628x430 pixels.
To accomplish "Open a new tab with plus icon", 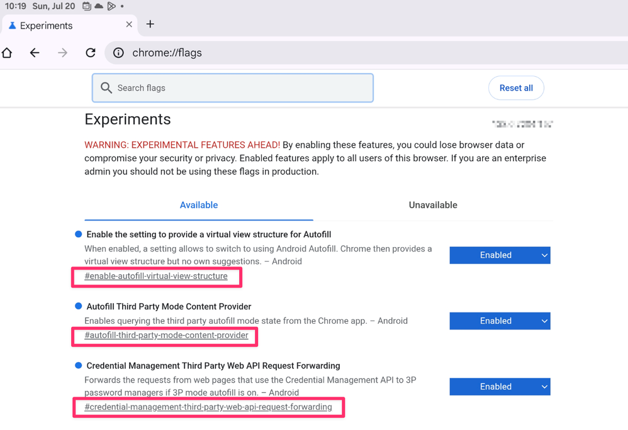I will point(150,25).
